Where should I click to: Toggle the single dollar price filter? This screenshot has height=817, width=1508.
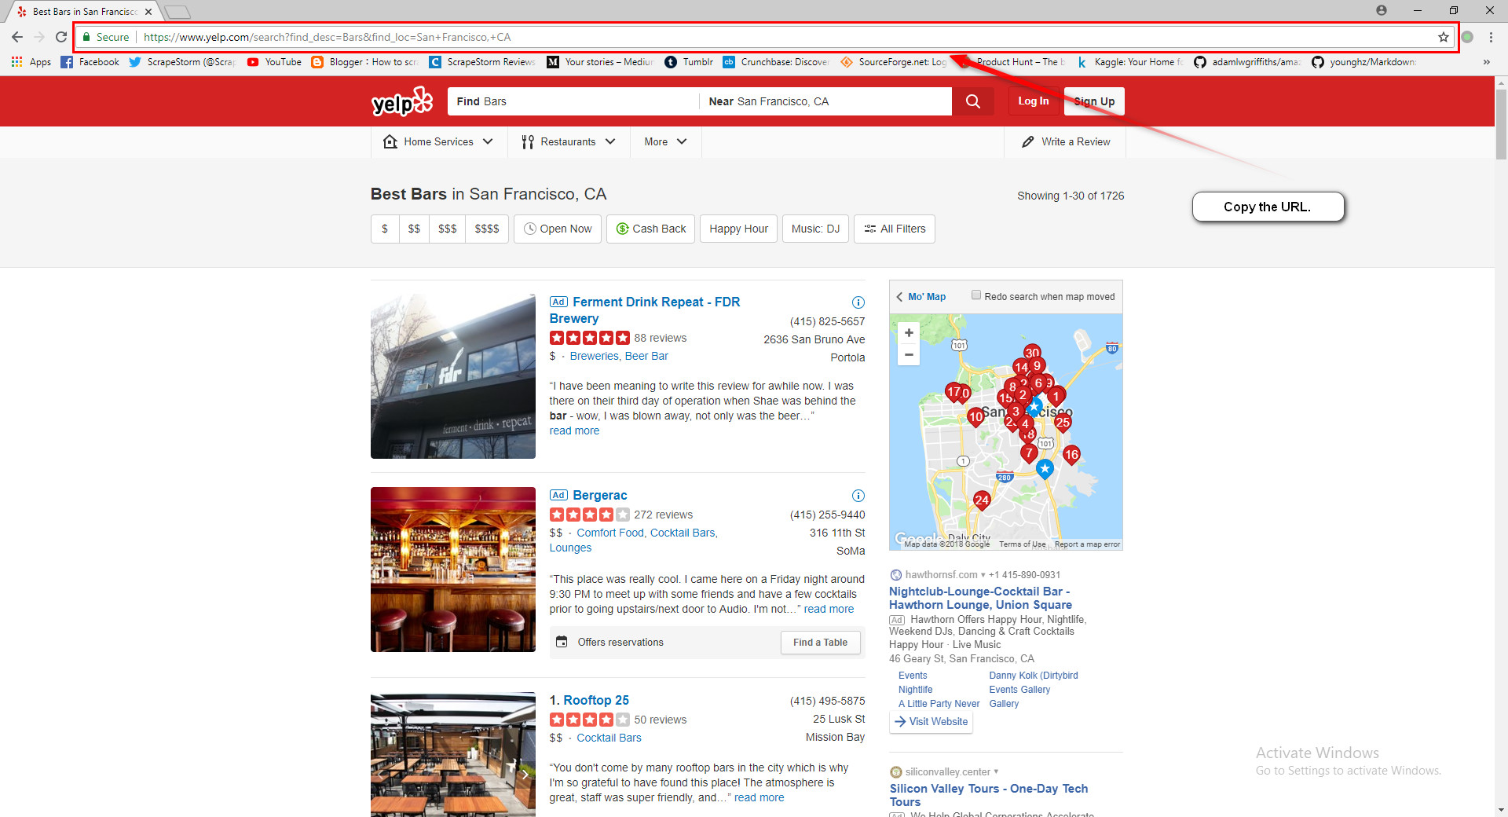point(385,229)
